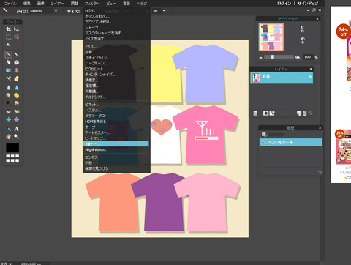Screen dimensions: 351x265
Task: Select the Blur droplet tool
Action: pos(9,87)
